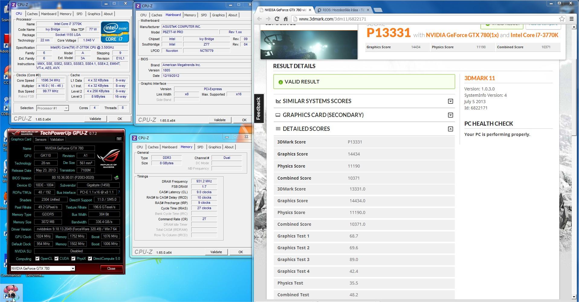
Task: Open the Validation tab in GPU-Z
Action: (57, 140)
